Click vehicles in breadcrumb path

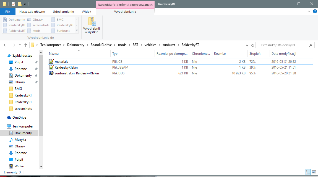[150, 45]
